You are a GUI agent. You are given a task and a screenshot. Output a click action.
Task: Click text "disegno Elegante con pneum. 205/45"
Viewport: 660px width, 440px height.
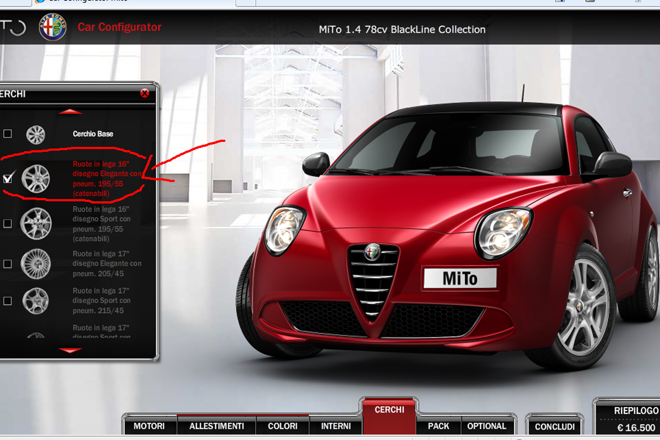tap(107, 268)
